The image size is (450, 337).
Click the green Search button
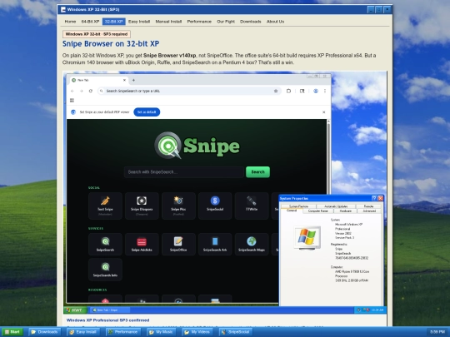(257, 172)
